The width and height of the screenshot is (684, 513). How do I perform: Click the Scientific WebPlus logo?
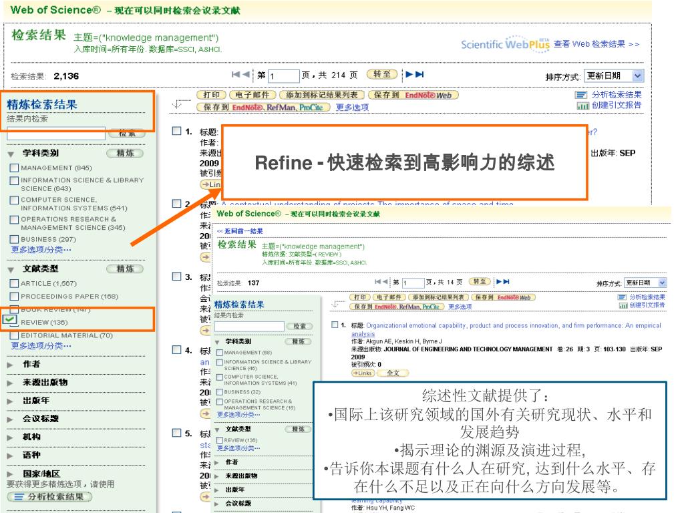505,44
